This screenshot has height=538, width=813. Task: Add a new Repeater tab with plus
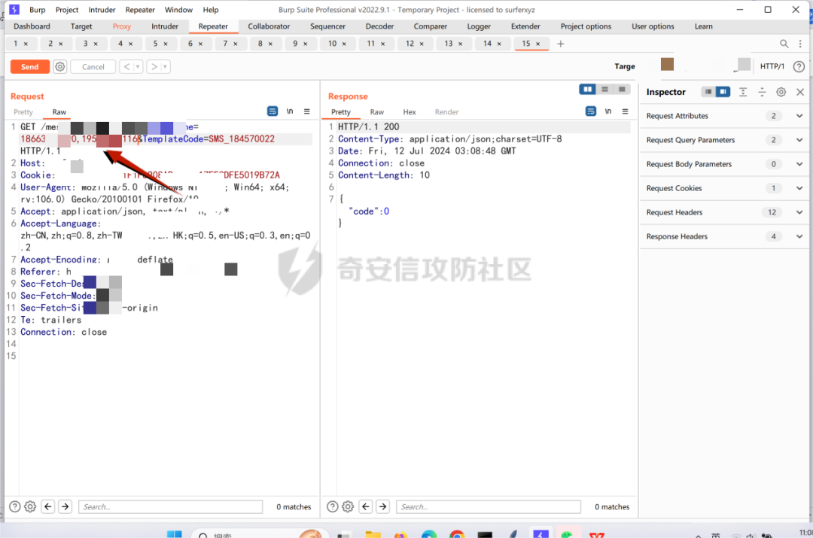pos(561,44)
